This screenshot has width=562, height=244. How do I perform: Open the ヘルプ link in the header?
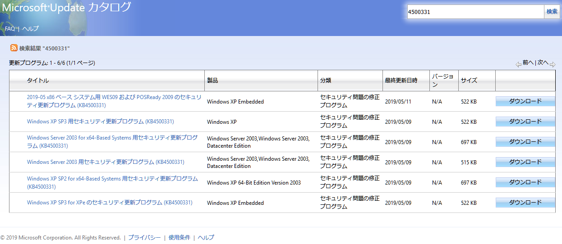[x=31, y=29]
